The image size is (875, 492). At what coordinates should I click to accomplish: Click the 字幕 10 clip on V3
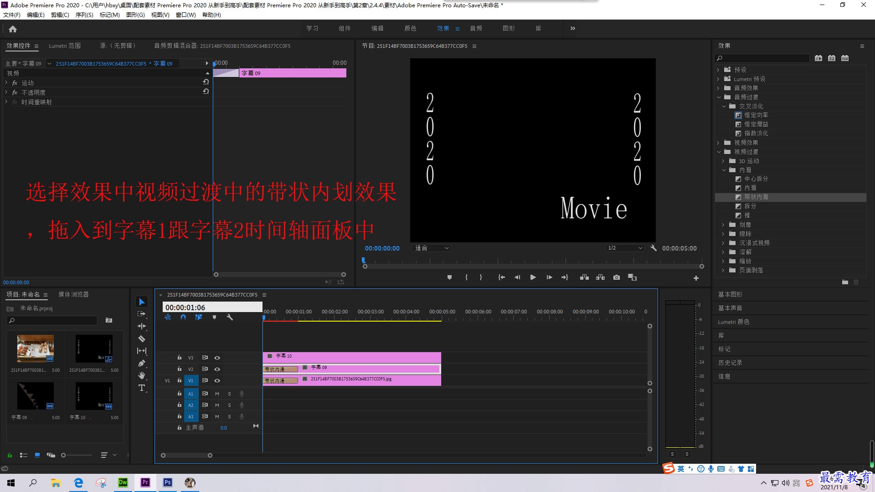point(352,357)
